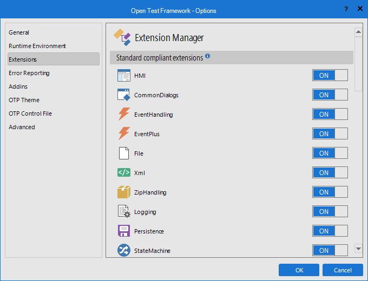Click the EventHandling label text
This screenshot has width=368, height=281.
click(x=154, y=115)
